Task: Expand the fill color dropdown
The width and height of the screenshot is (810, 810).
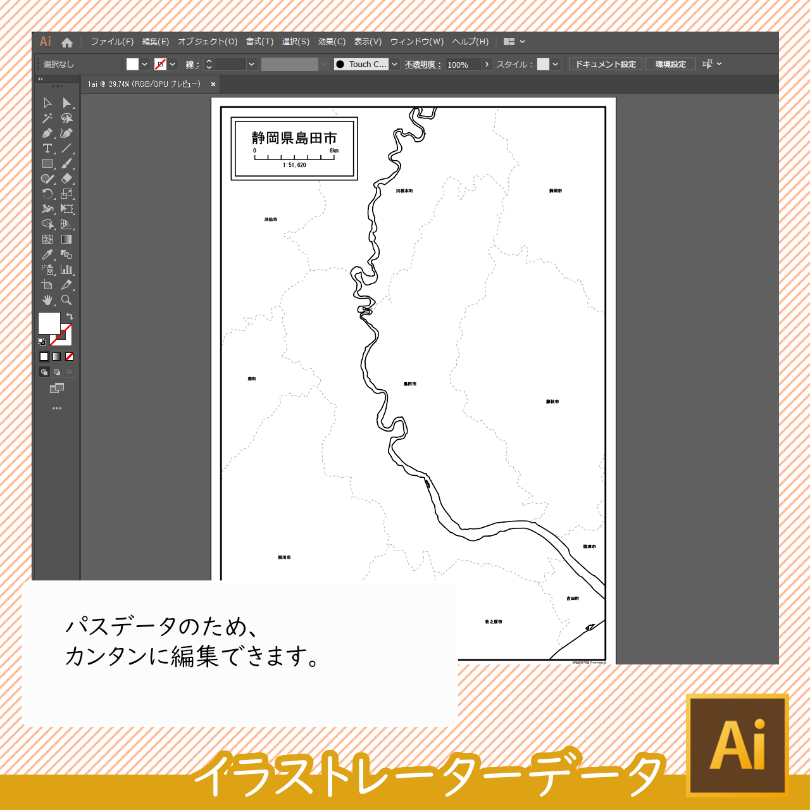Action: (x=145, y=64)
